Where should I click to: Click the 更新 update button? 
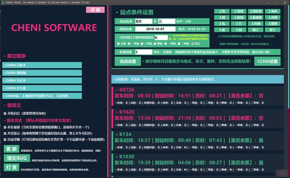coord(12,149)
